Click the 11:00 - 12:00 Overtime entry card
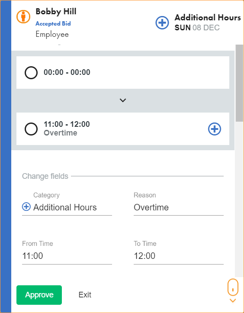The image size is (244, 313). (123, 129)
